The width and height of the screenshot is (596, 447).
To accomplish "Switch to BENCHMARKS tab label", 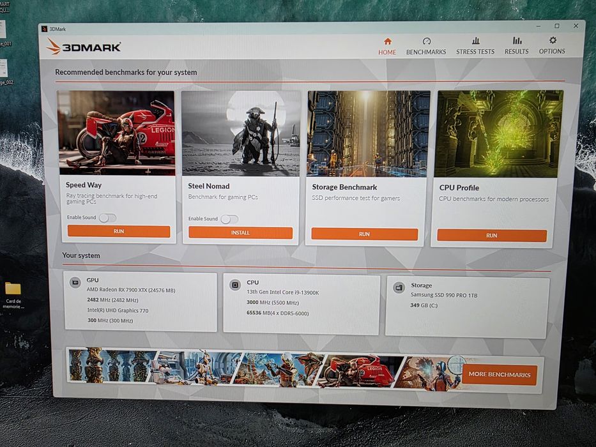I will [426, 52].
